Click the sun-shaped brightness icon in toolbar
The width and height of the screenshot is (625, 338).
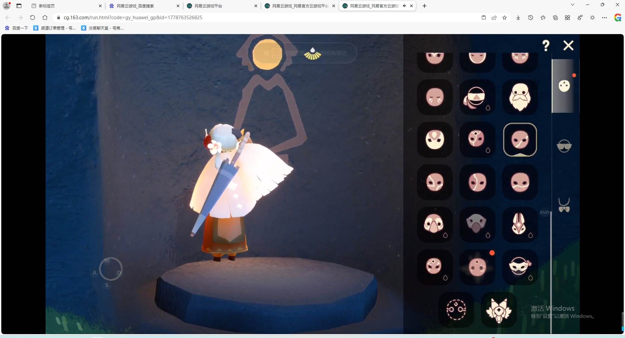click(x=592, y=18)
